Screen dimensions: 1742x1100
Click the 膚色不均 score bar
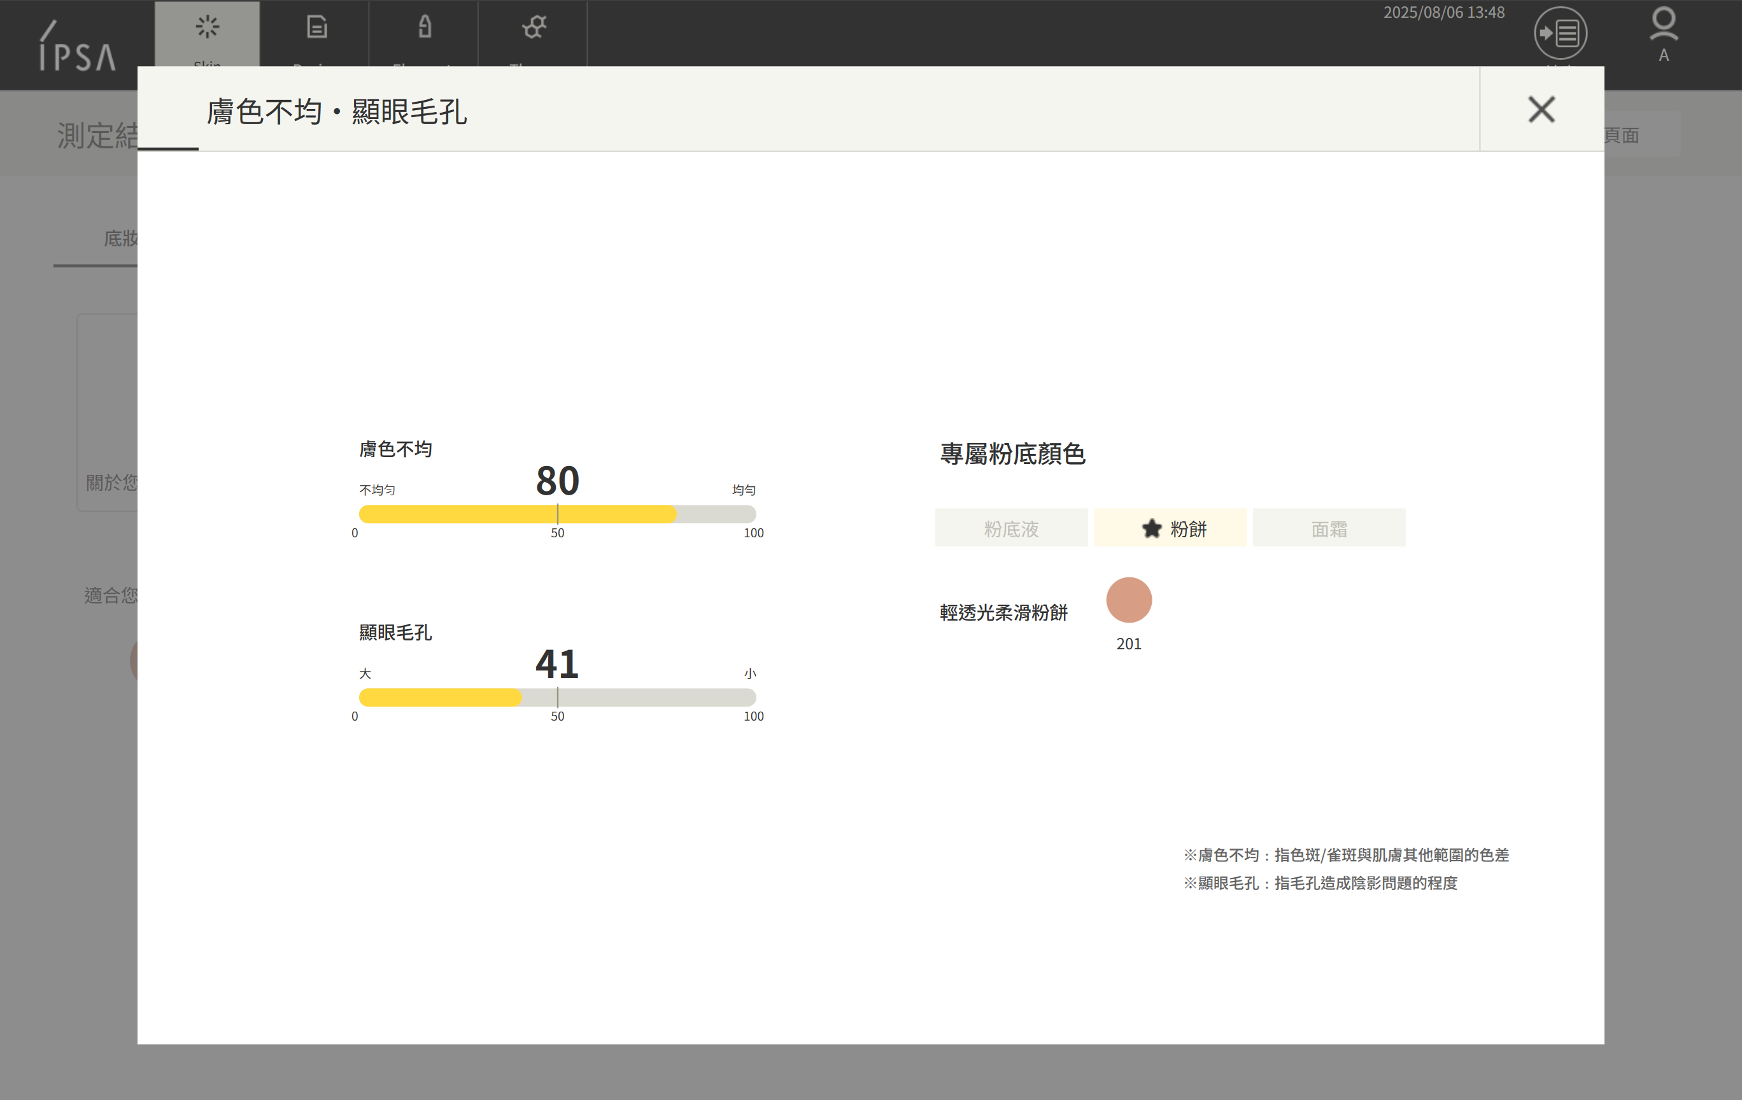click(557, 514)
